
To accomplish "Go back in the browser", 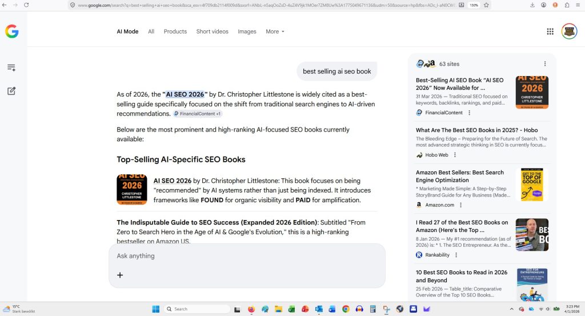I will coord(5,5).
